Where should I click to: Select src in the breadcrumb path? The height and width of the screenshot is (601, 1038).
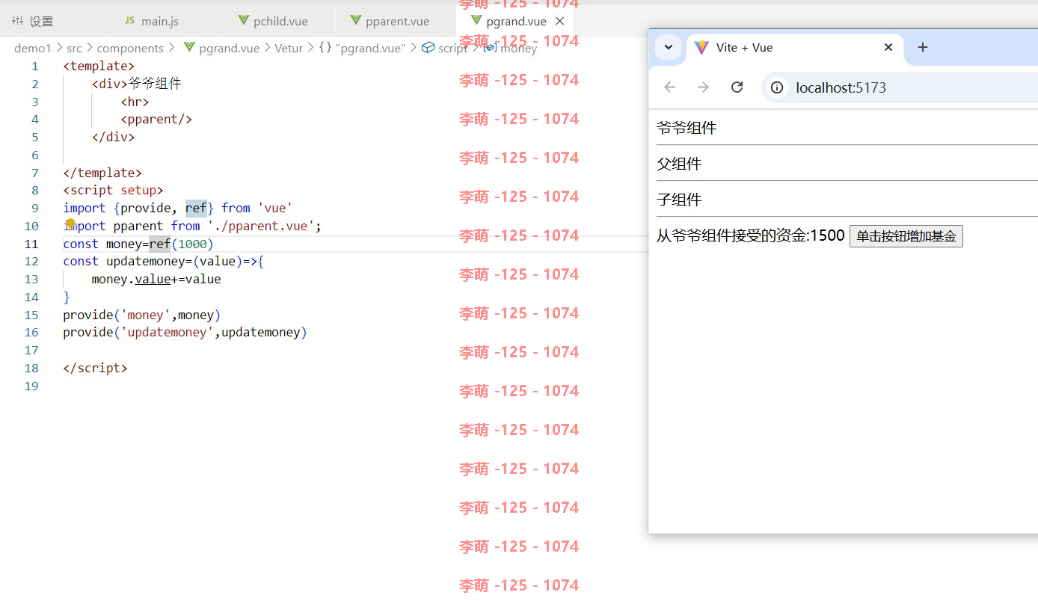[x=74, y=48]
